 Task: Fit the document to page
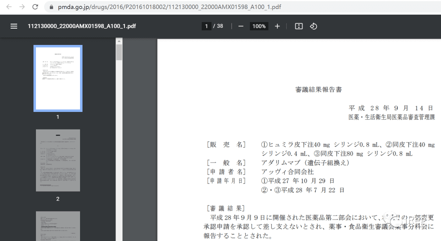(298, 26)
